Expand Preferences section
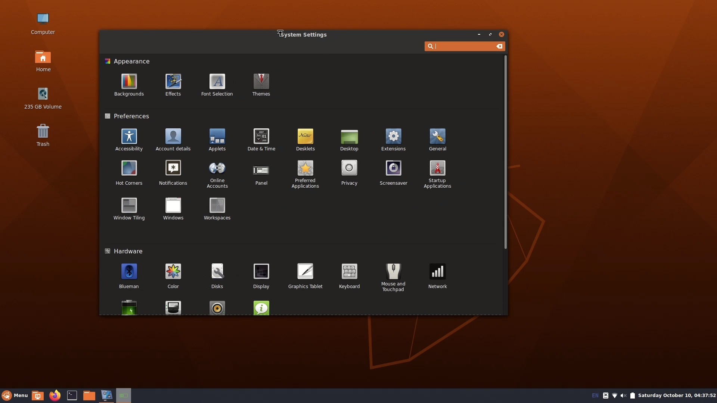Image resolution: width=717 pixels, height=403 pixels. point(131,116)
